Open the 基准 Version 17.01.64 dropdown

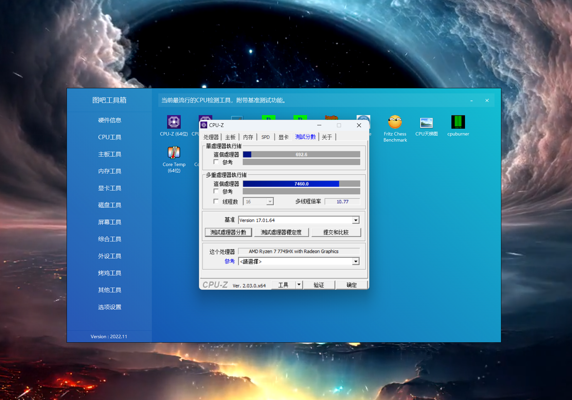pos(356,220)
